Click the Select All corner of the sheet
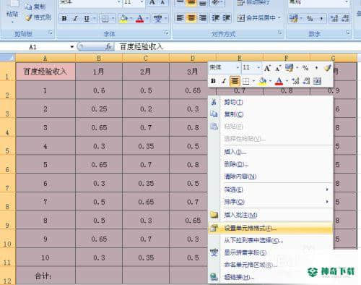The image size is (361, 285). click(x=8, y=58)
